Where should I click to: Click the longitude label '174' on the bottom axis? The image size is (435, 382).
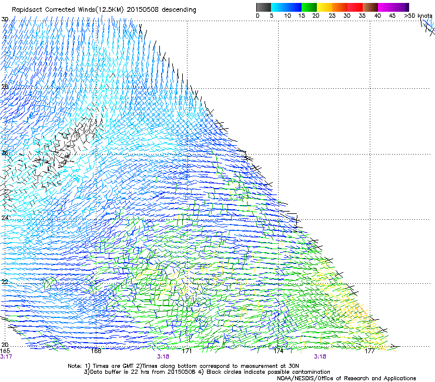[278, 351]
